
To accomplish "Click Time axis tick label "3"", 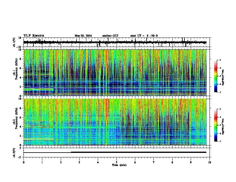I will [79, 162].
